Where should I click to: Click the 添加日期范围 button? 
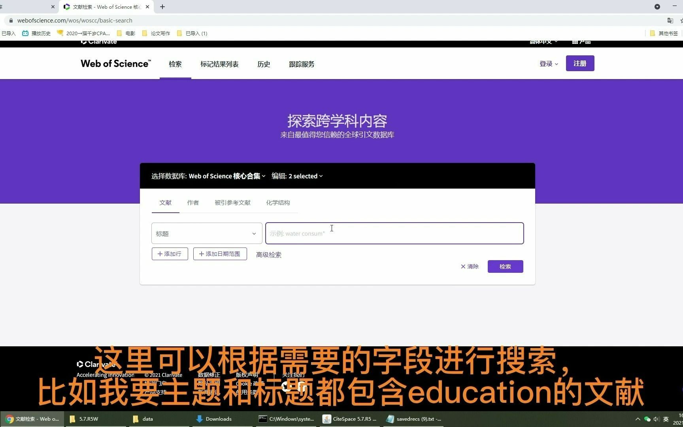point(220,254)
